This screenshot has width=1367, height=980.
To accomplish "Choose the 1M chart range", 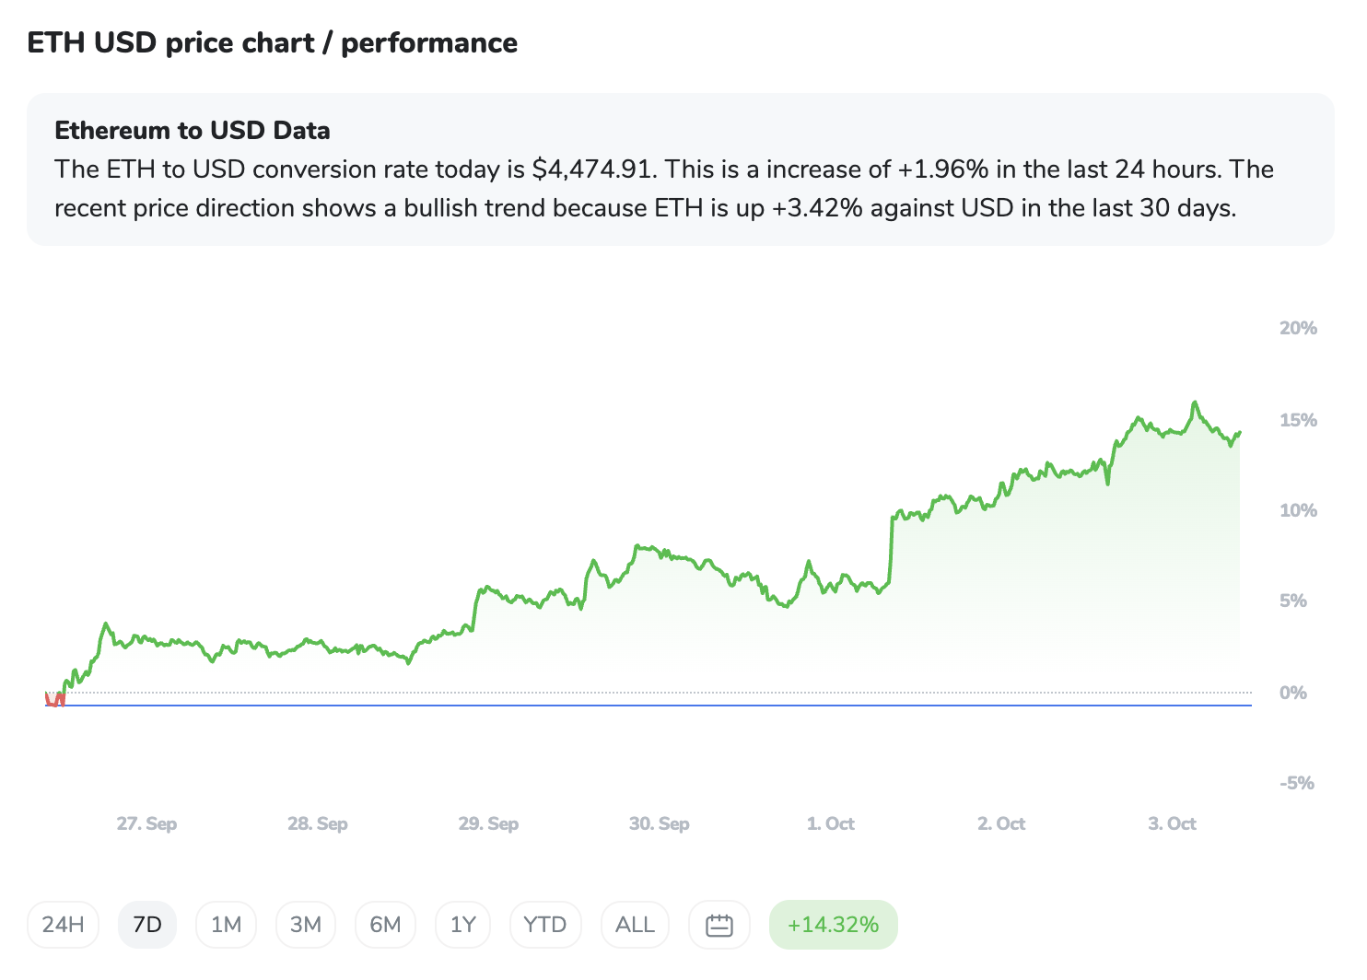I will coord(226,925).
